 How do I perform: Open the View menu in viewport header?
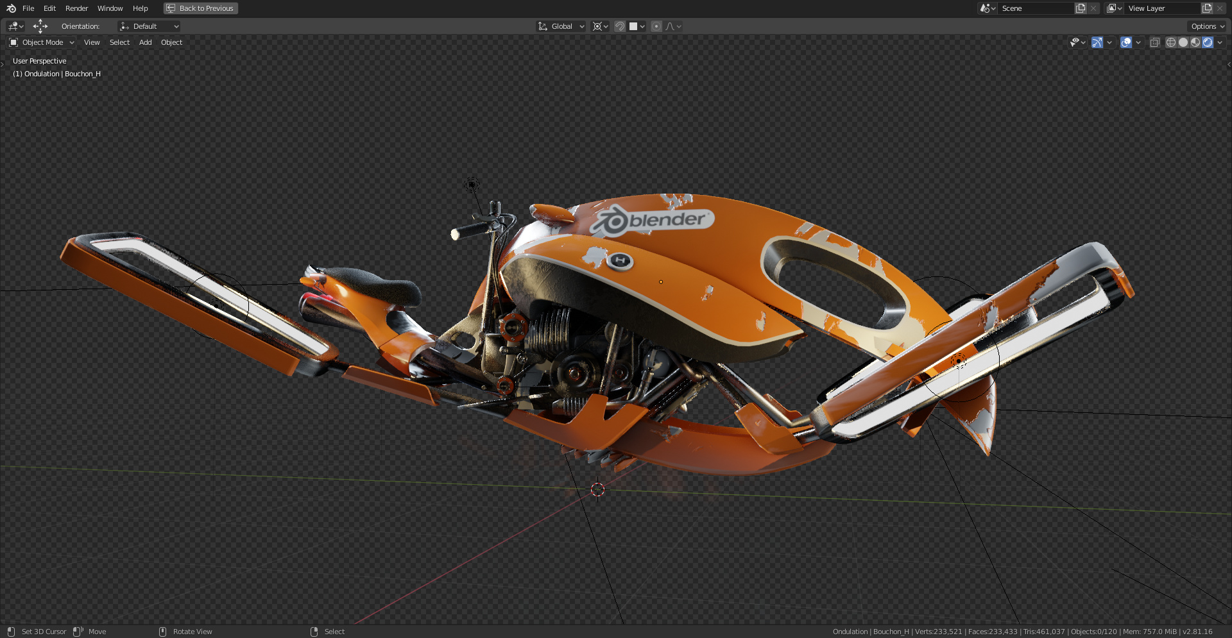[x=92, y=42]
